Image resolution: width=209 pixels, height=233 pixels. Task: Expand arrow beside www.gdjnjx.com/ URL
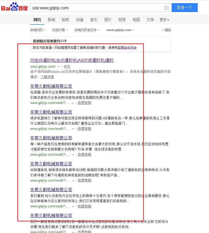point(59,67)
